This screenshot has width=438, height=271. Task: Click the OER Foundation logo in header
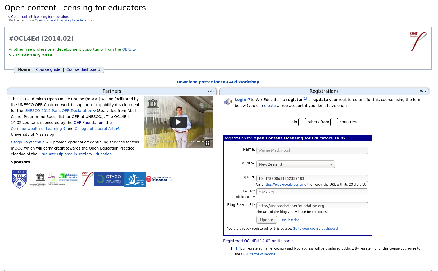point(418,41)
